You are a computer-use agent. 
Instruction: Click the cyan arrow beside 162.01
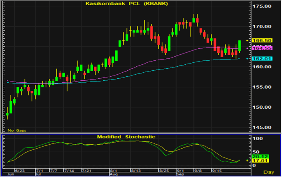[248, 59]
